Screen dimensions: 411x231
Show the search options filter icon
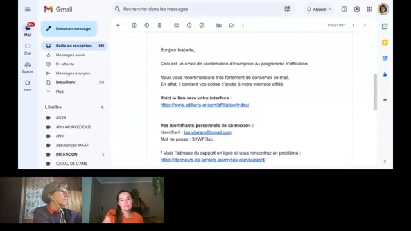(288, 9)
